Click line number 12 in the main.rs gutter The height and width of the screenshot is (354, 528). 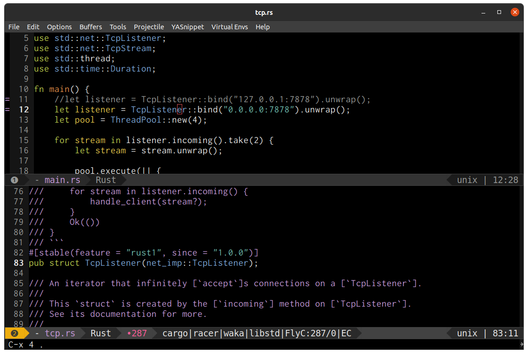24,110
